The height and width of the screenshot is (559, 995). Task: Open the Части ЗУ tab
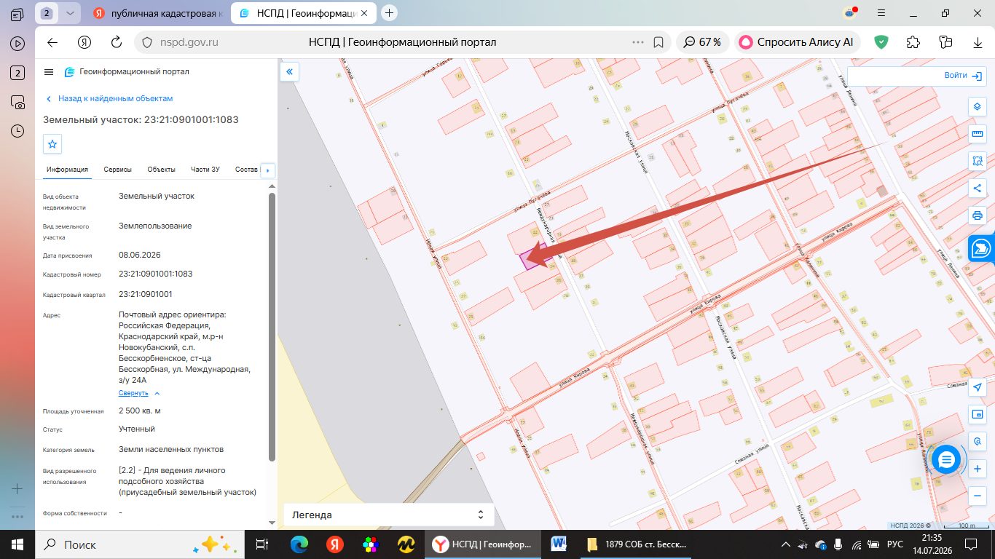(x=205, y=170)
